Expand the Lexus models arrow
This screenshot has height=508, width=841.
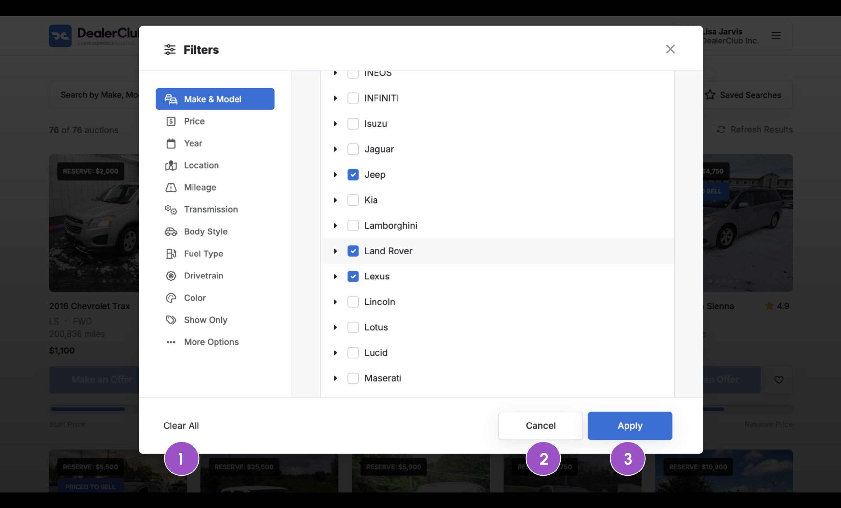click(335, 277)
